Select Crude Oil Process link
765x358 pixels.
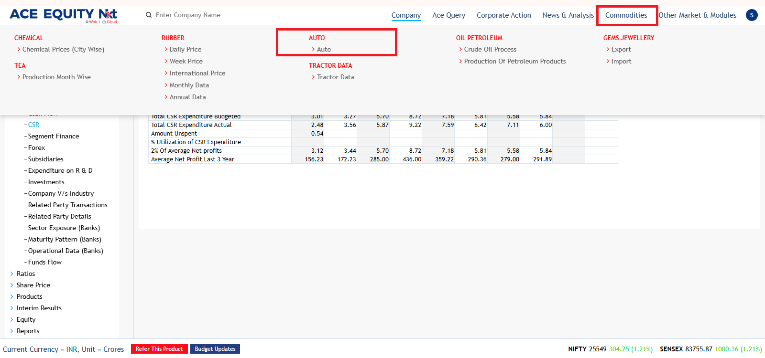pyautogui.click(x=490, y=49)
